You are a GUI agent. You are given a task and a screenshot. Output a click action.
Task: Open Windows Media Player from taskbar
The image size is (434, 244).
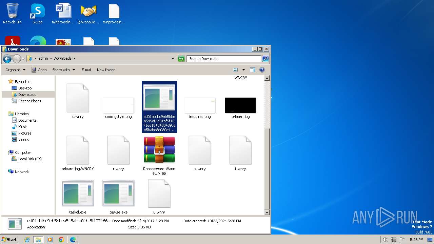pyautogui.click(x=50, y=240)
